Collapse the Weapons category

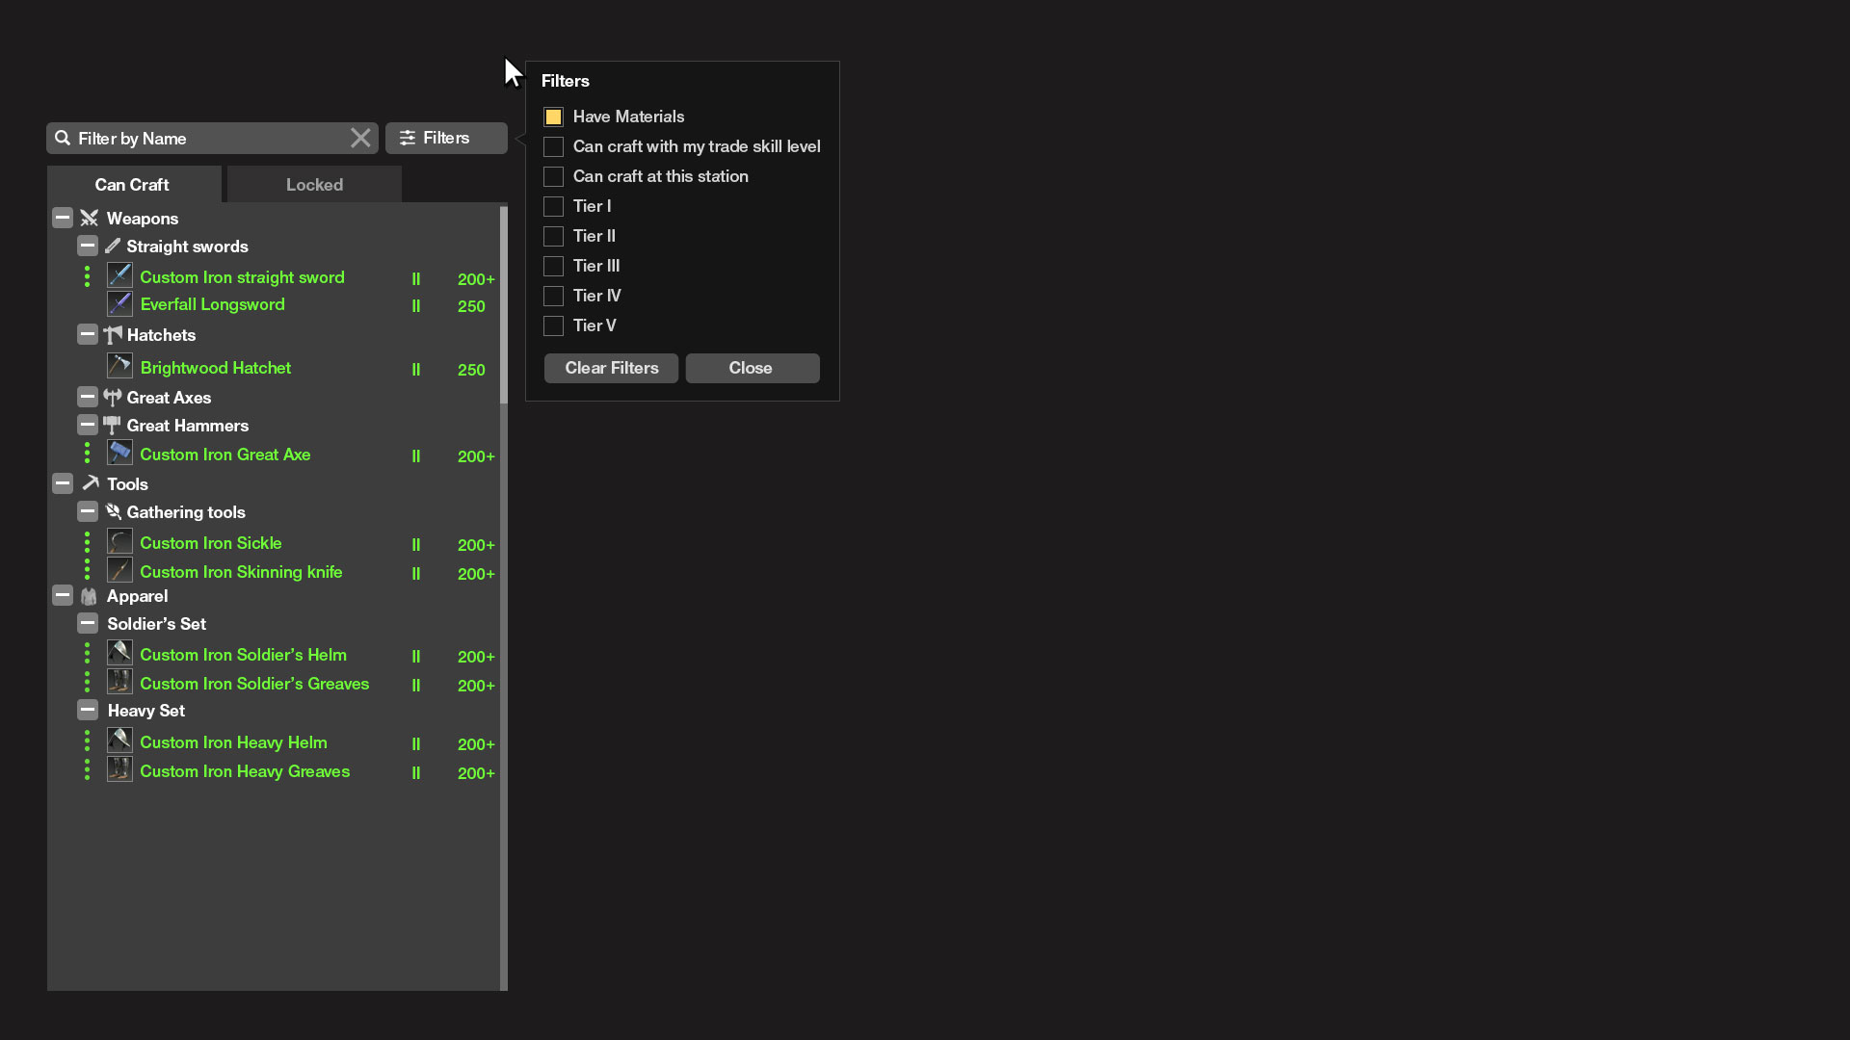63,219
